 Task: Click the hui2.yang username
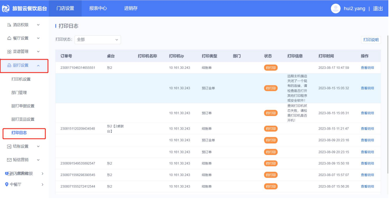pos(354,8)
